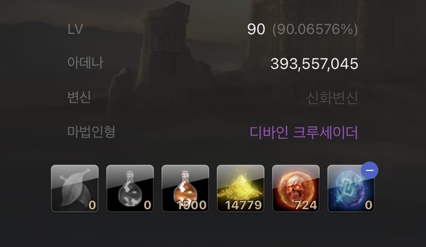This screenshot has height=247, width=426.
Task: Click the 아데나 label
Action: [x=85, y=63]
